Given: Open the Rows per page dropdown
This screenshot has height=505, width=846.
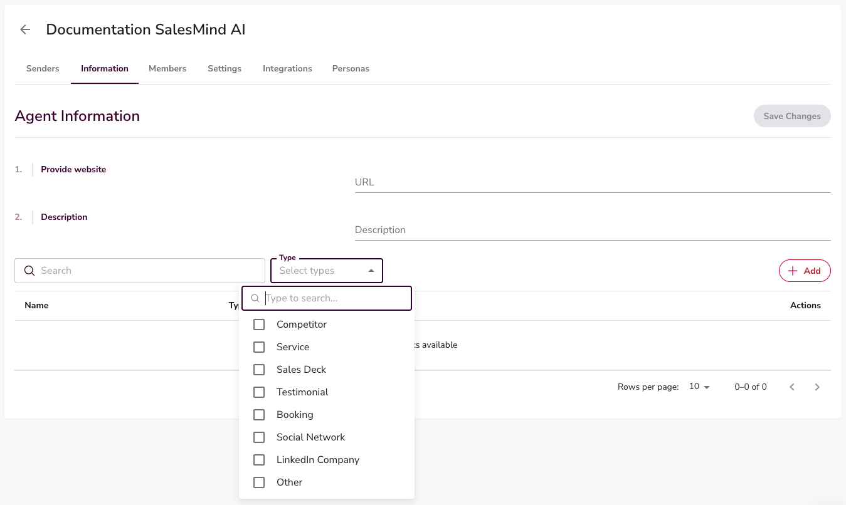Looking at the screenshot, I should click(x=699, y=387).
